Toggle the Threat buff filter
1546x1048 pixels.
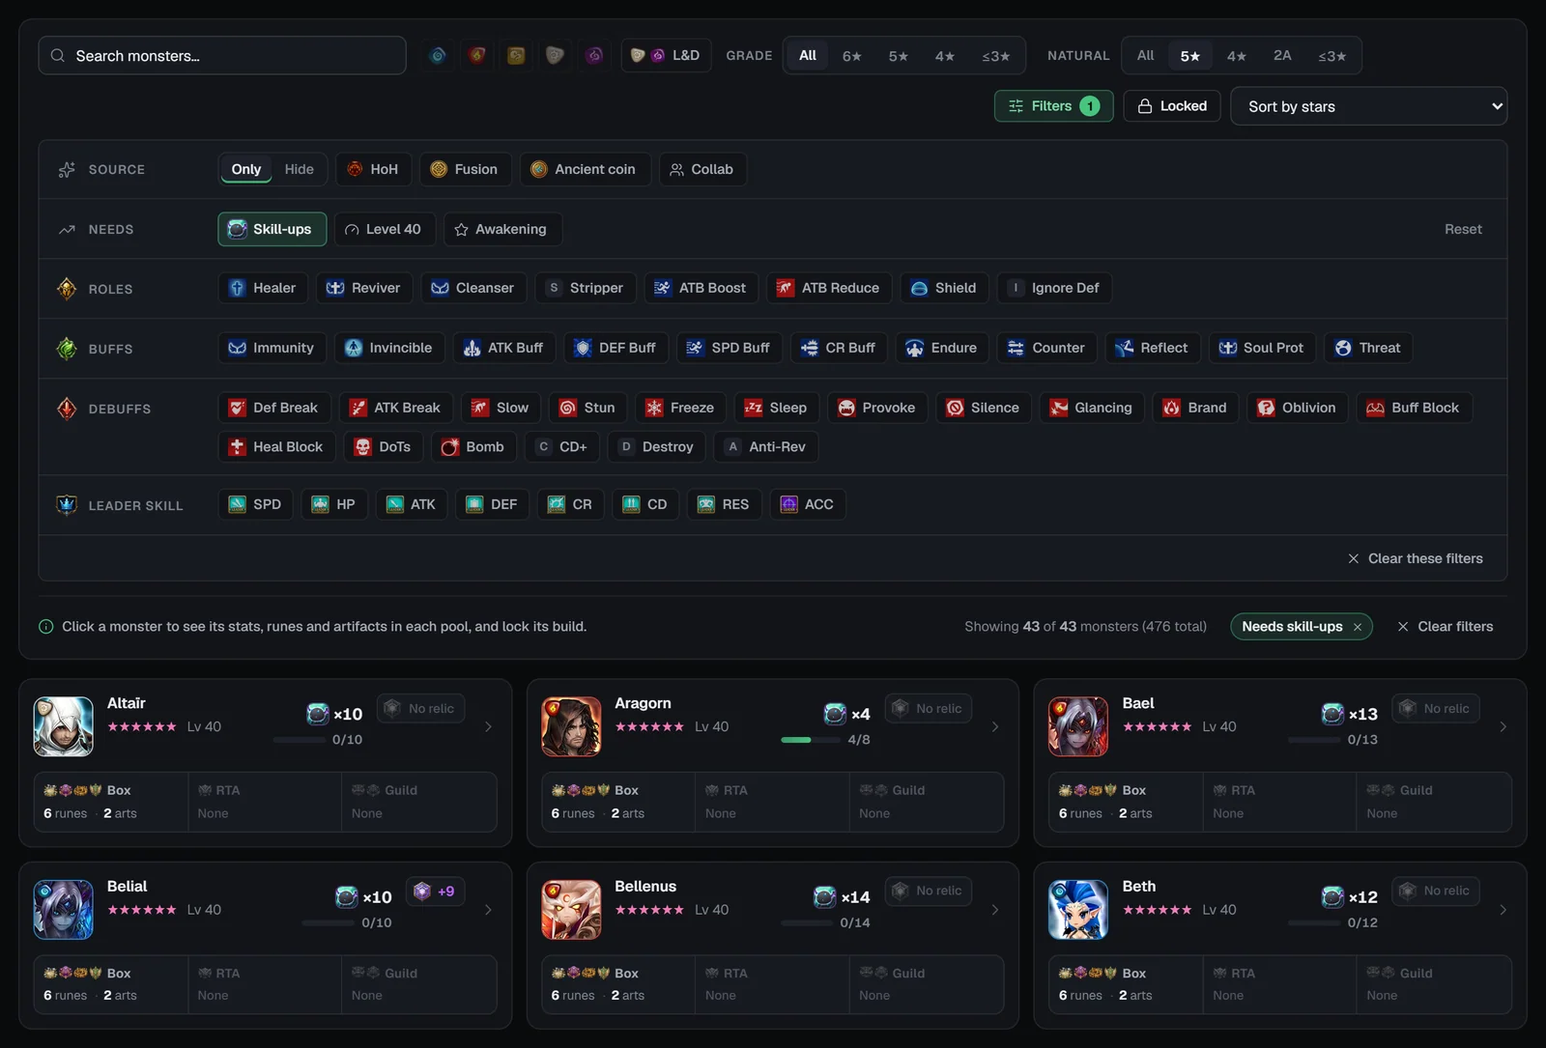coord(1368,348)
